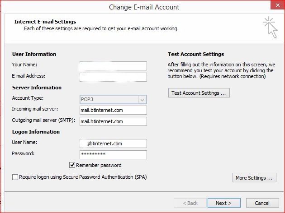Click the Test Account Settings heading text

196,54
